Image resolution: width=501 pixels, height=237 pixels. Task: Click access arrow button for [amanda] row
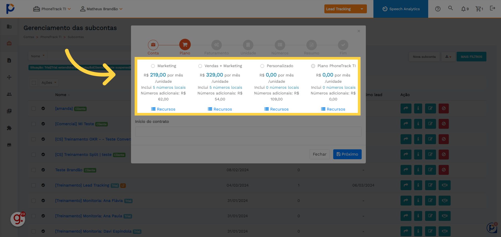pos(406,108)
